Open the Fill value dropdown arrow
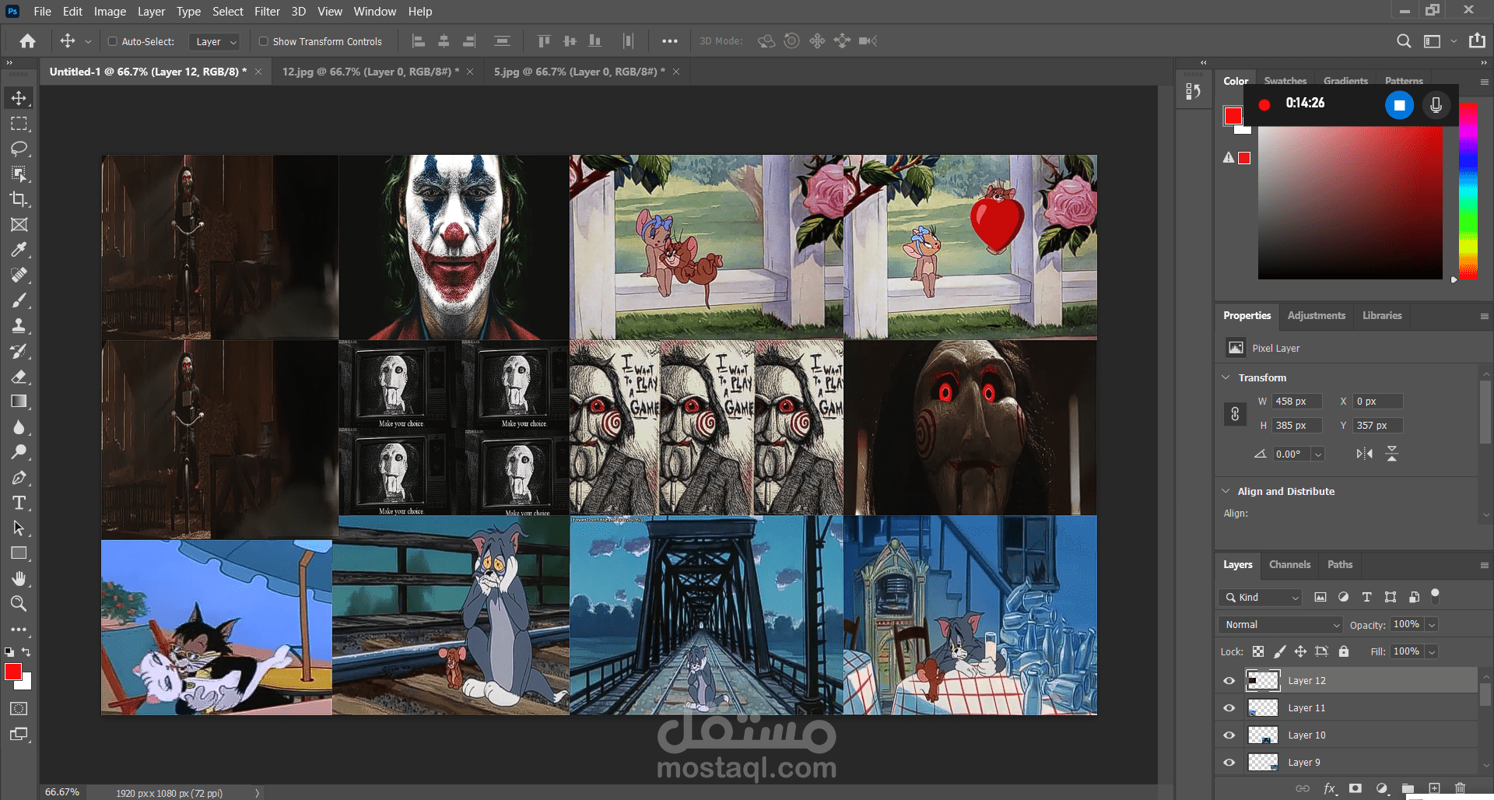Image resolution: width=1494 pixels, height=800 pixels. (x=1432, y=651)
